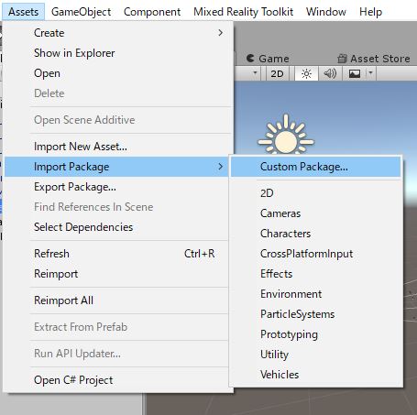Import the Cameras package
Viewport: 417px width, 415px height.
(315, 213)
